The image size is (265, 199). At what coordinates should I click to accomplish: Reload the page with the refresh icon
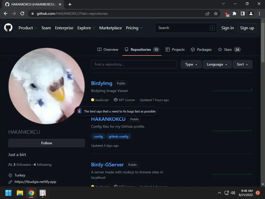point(22,13)
